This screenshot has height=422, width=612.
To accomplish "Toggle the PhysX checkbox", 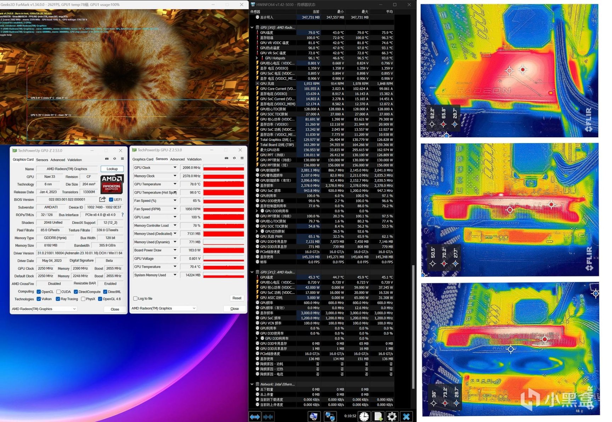I will [83, 299].
